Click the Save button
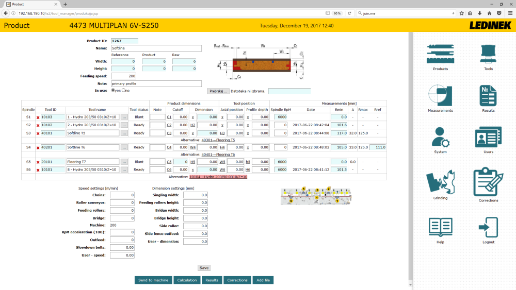The image size is (516, 290). (204, 268)
